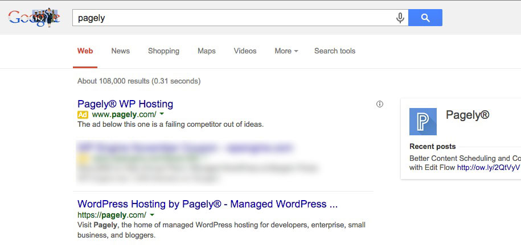Click the 'failing competitor out of ideas' ad description
This screenshot has width=521, height=245.
pos(170,124)
